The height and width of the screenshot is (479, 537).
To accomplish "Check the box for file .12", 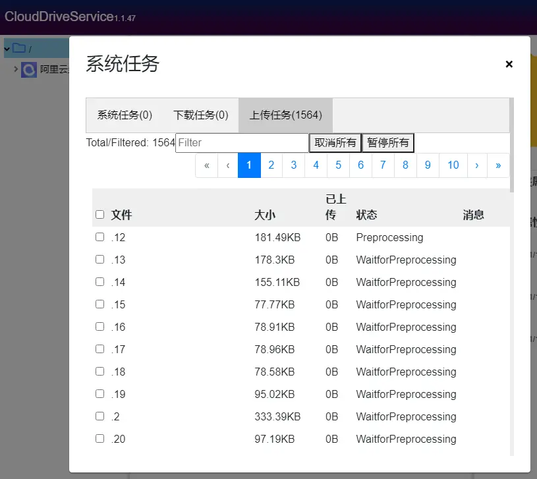I will click(99, 237).
